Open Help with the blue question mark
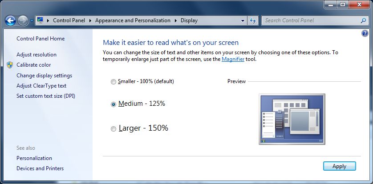Viewport: 373px width, 184px height. (x=365, y=33)
